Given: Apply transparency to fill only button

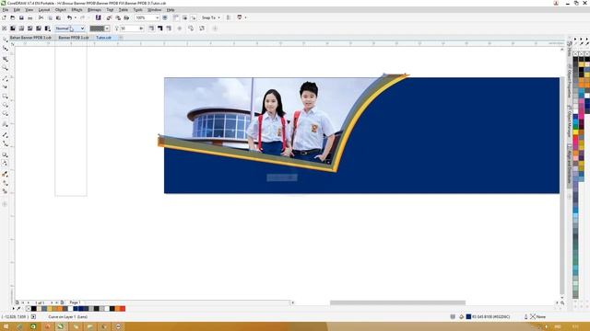Looking at the screenshot, I should [159, 29].
